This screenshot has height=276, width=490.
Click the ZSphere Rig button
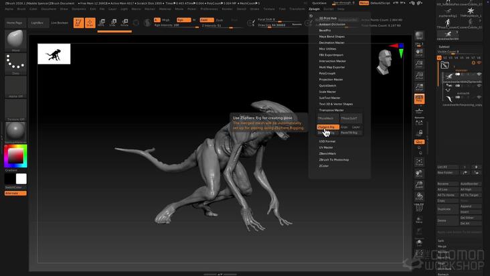pos(328,127)
